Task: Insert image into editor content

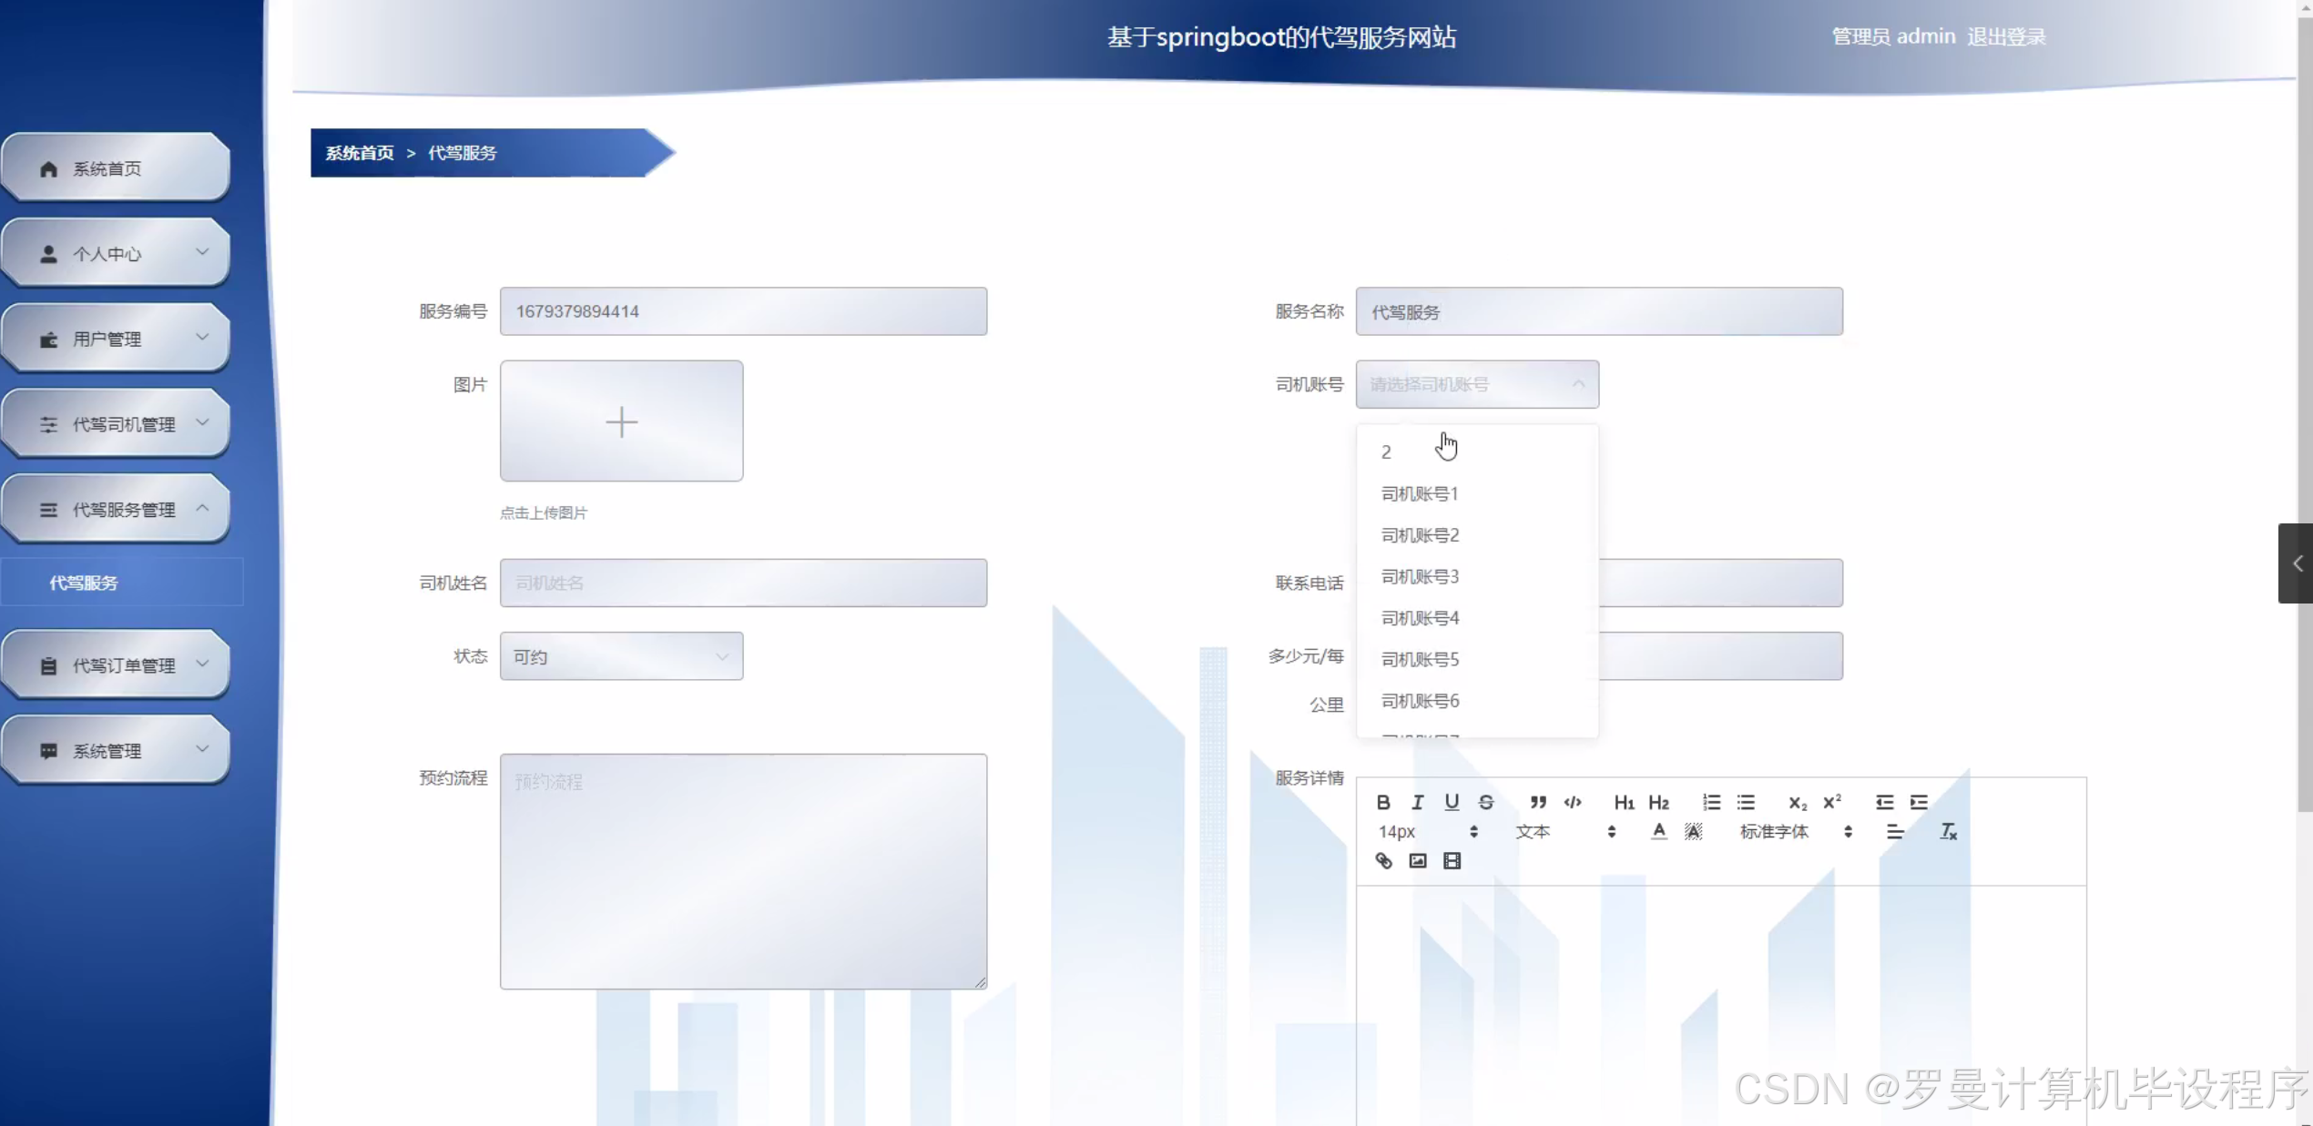Action: (1418, 861)
